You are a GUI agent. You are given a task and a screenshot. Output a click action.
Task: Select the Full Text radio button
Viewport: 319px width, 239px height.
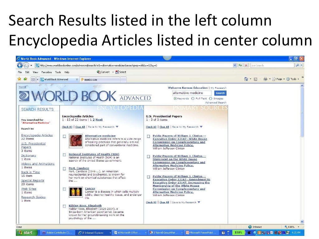[193, 99]
